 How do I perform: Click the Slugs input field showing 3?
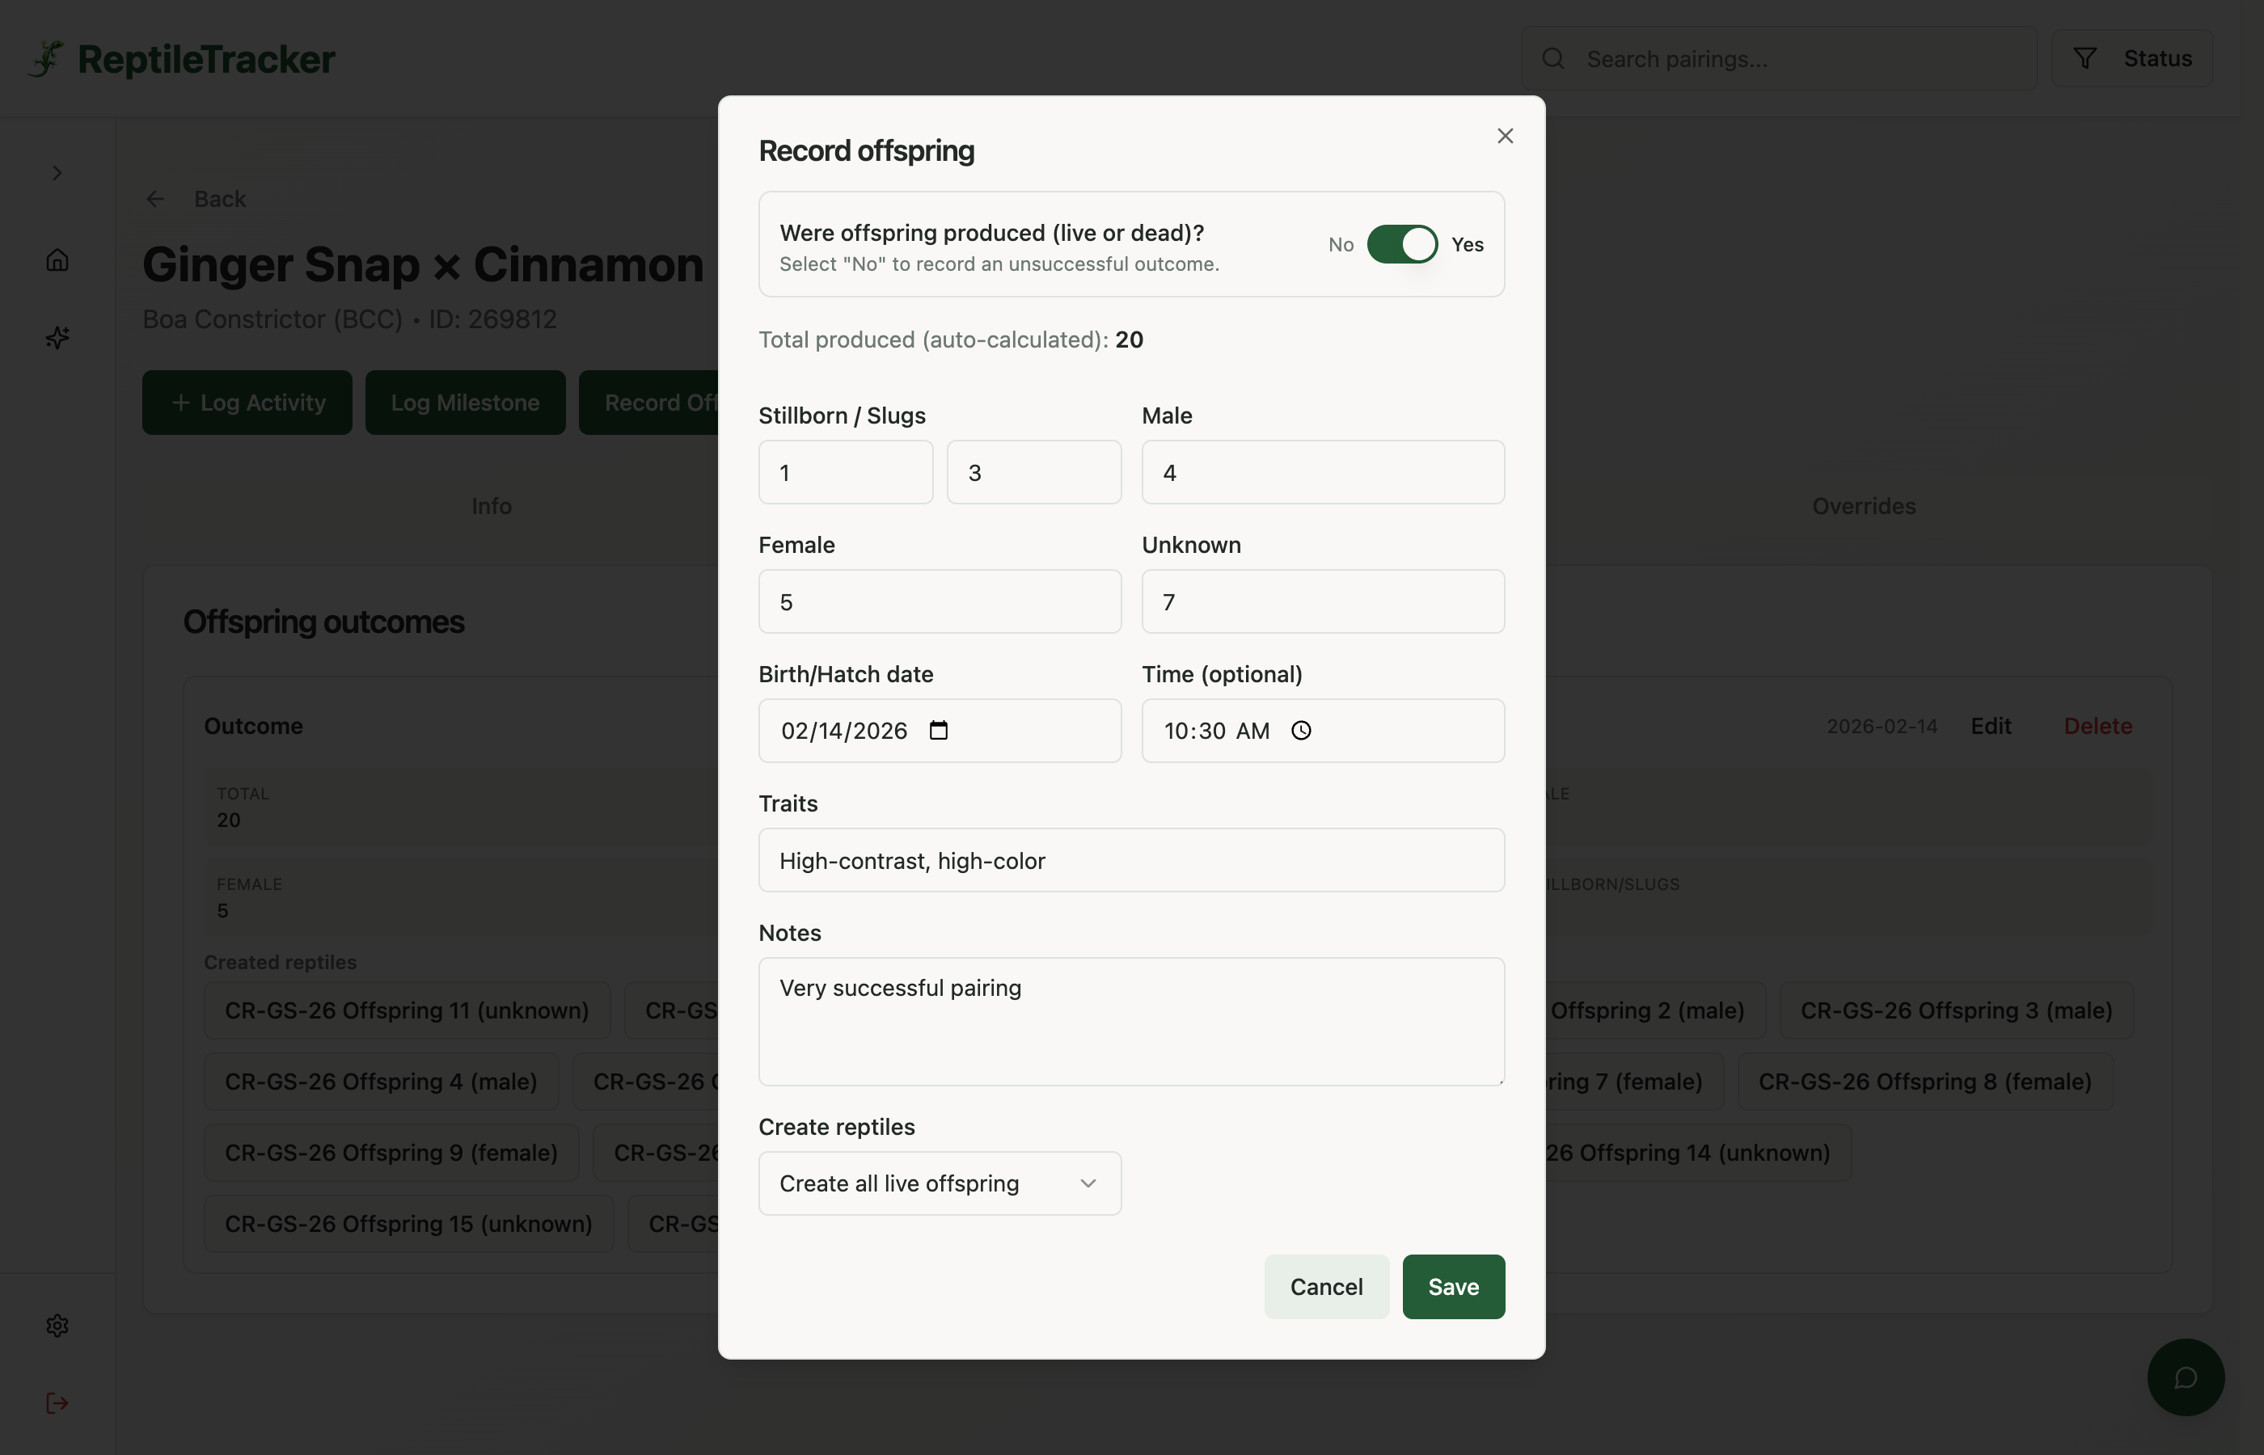point(1033,472)
